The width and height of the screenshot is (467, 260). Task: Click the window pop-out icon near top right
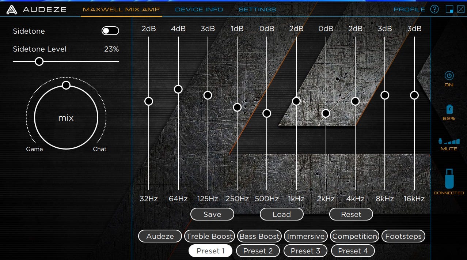tap(449, 9)
